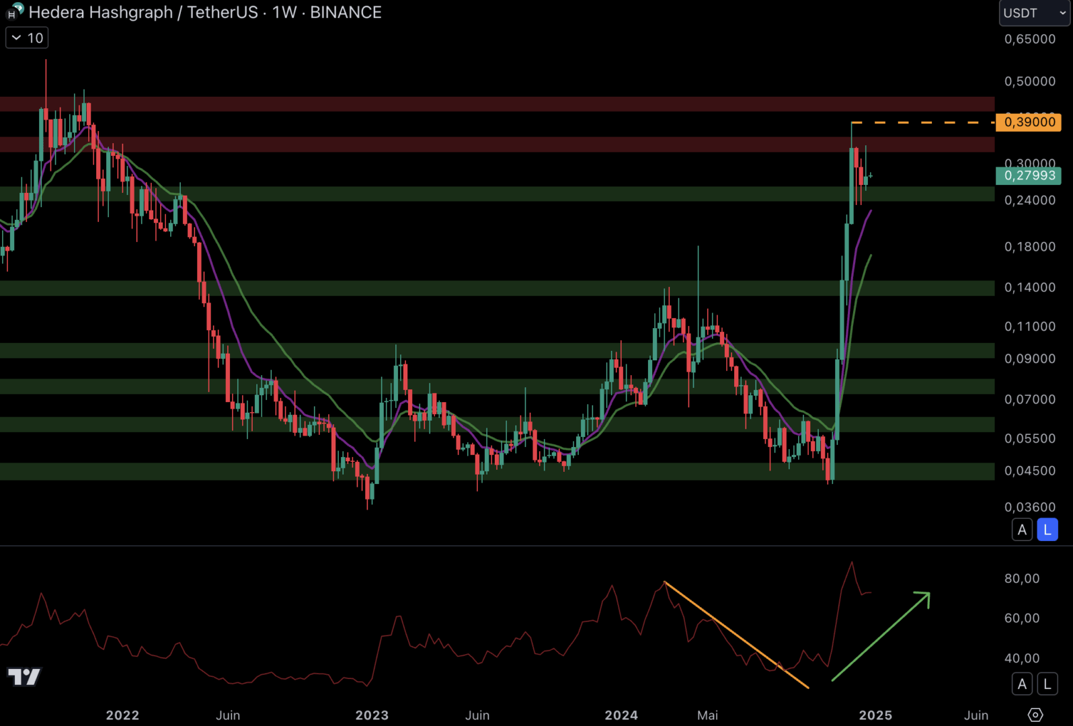This screenshot has width=1073, height=726.
Task: Click the 2022 time axis label
Action: tap(122, 715)
